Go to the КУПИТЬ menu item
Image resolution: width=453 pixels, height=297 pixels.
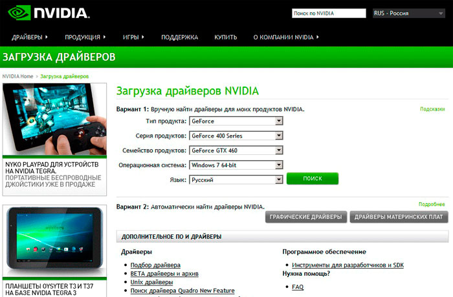(x=225, y=37)
